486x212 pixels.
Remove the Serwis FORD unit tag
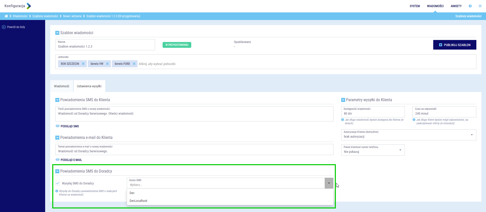pos(134,64)
